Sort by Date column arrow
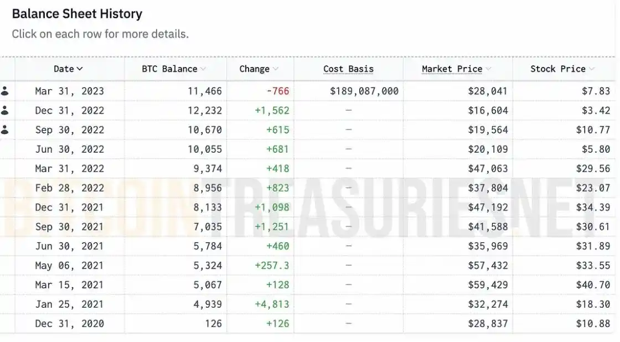620x342 pixels. coord(80,69)
